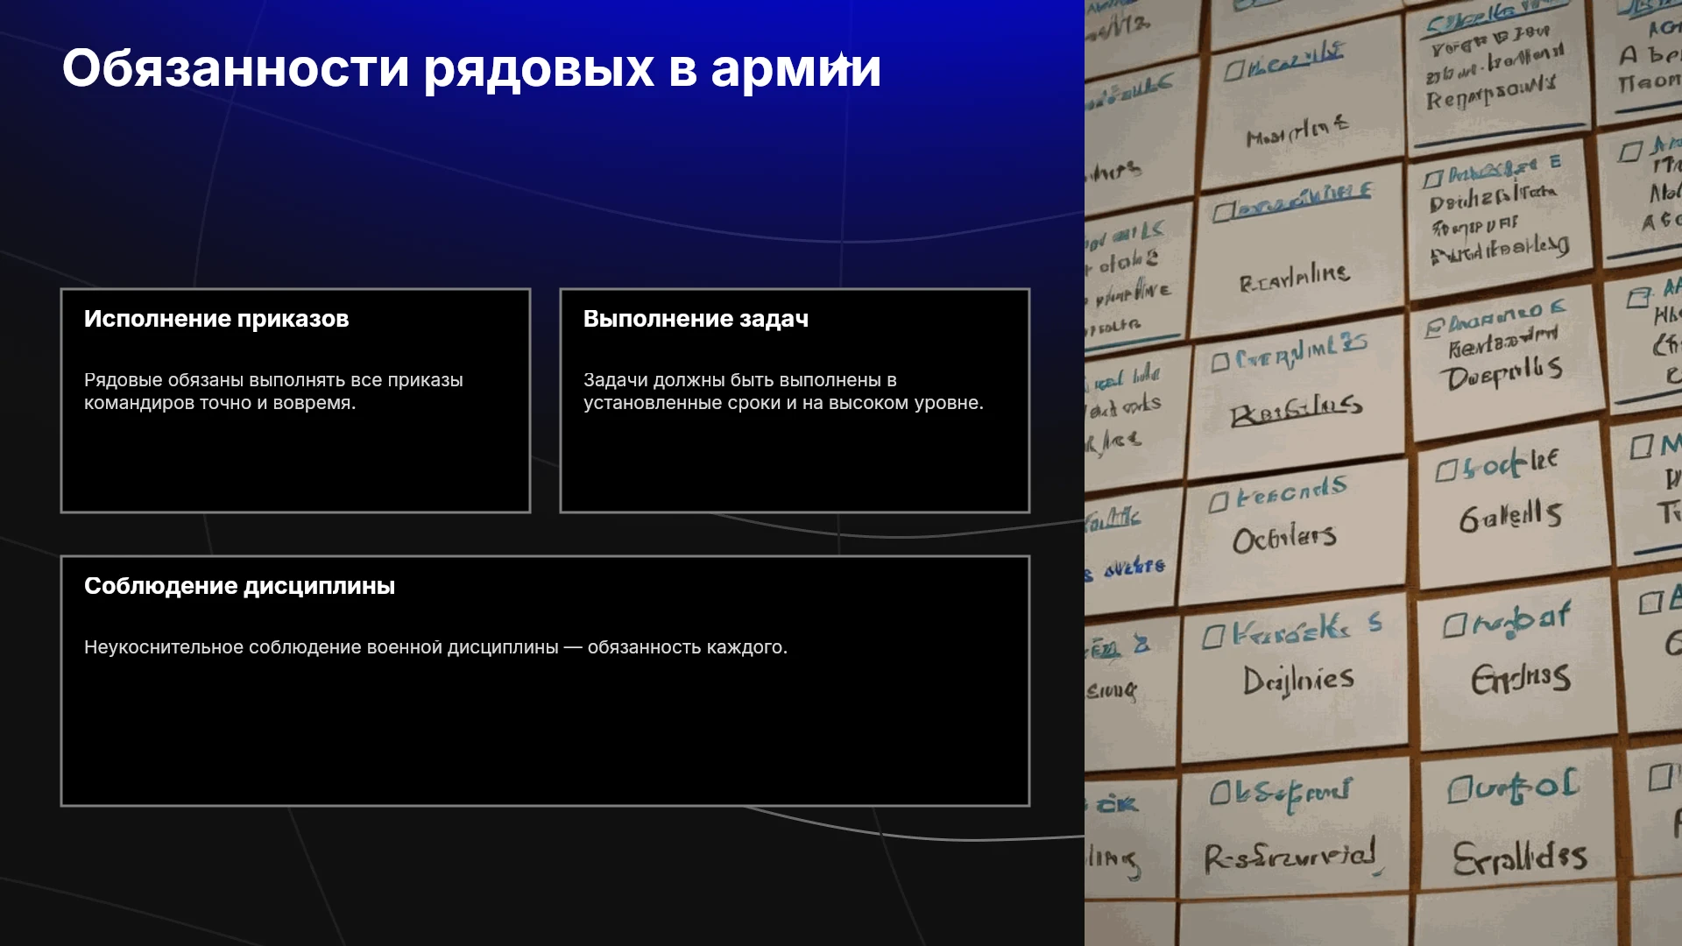Click the military discipline description text
Image resolution: width=1682 pixels, height=946 pixels.
tap(435, 647)
